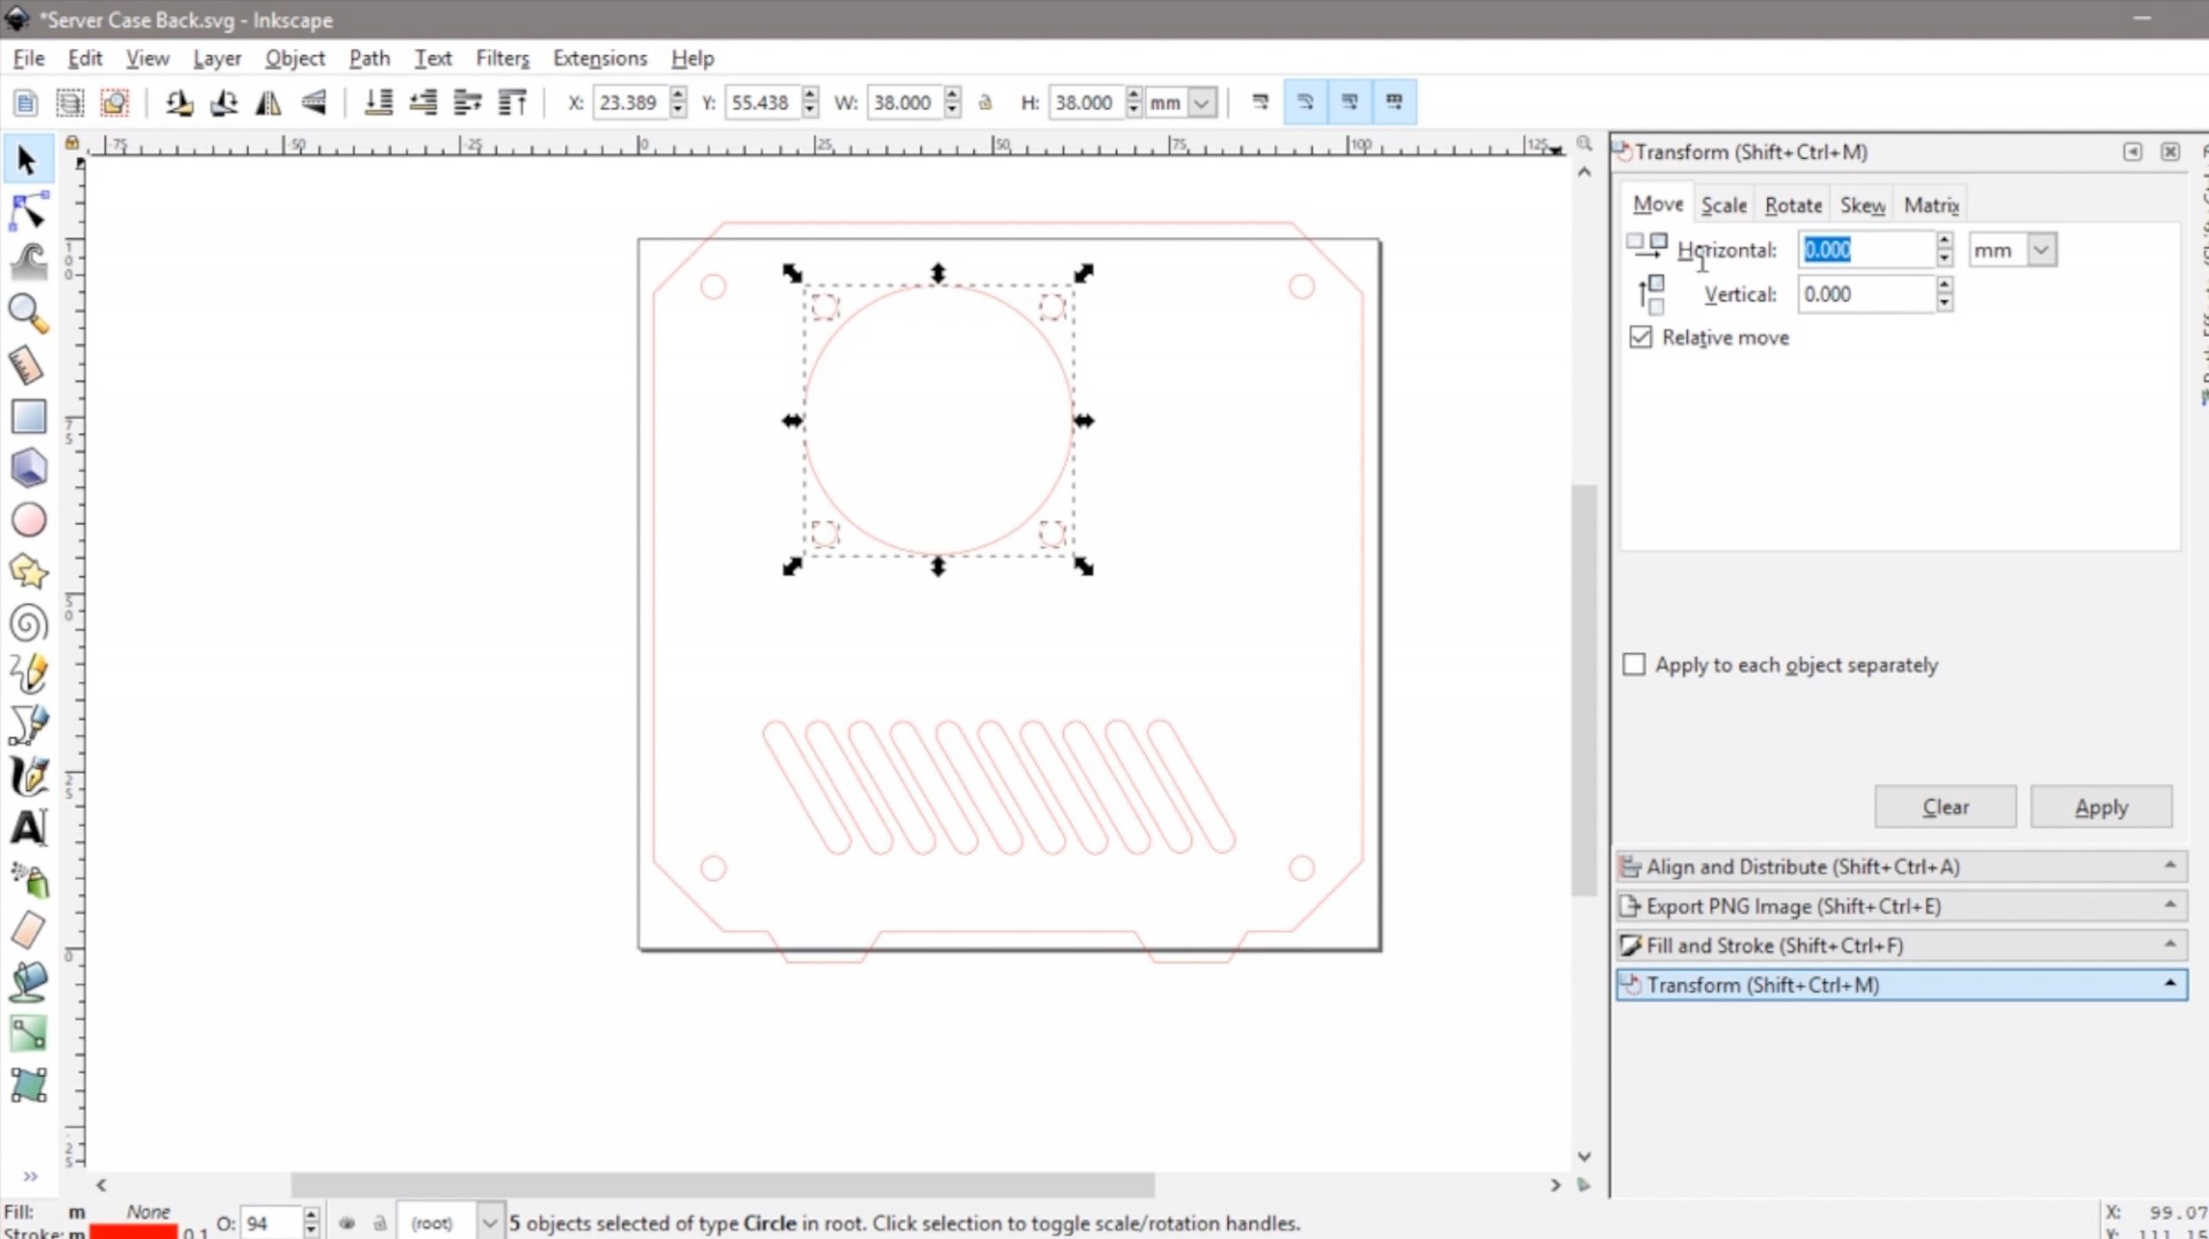2209x1239 pixels.
Task: Open the mm units dropdown in Transform panel
Action: point(2041,250)
